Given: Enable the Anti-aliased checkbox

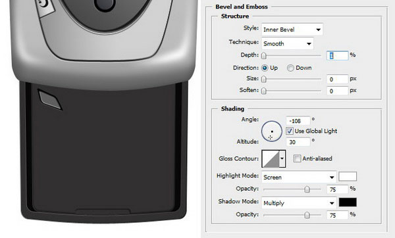Looking at the screenshot, I should coord(298,158).
